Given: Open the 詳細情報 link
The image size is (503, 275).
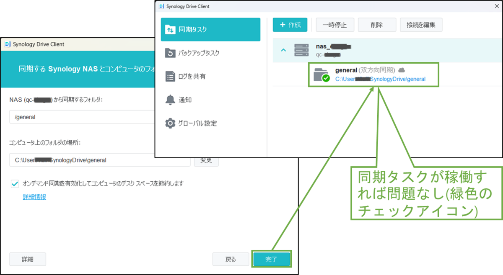Looking at the screenshot, I should pyautogui.click(x=34, y=197).
